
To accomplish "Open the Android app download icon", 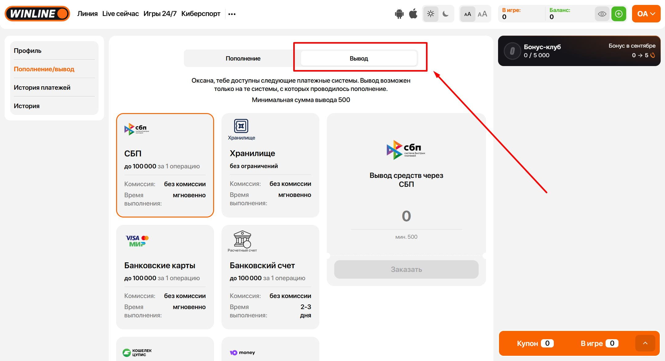I will click(x=399, y=14).
